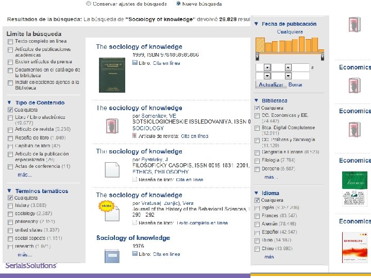
Task: Click the end year input field
Action: pyautogui.click(x=300, y=76)
